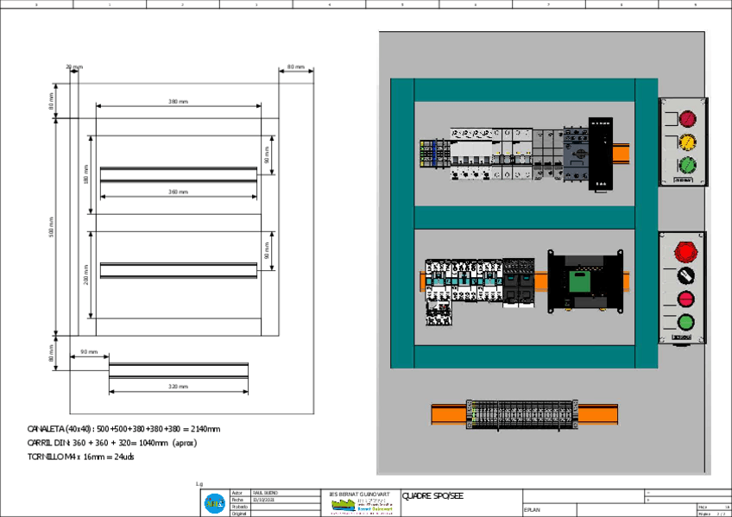
Task: Select the red emergency stop mushroom button
Action: [685, 251]
